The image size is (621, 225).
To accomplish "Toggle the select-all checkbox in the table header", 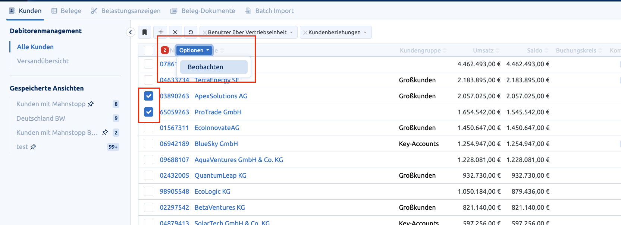I will pos(148,50).
